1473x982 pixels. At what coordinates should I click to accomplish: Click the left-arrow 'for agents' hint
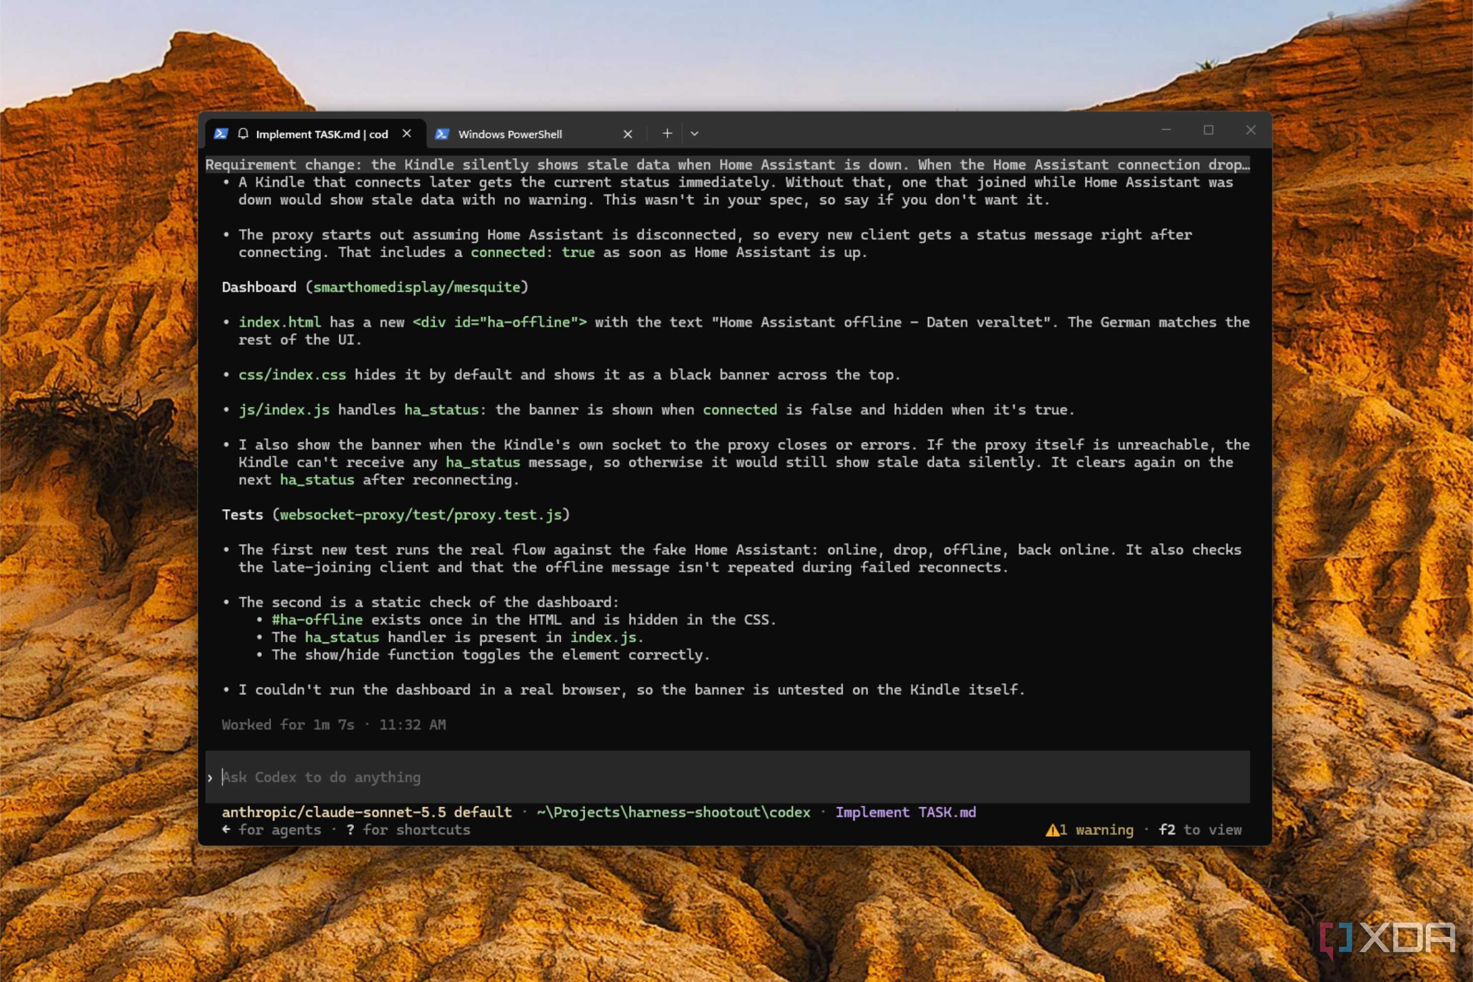coord(271,830)
